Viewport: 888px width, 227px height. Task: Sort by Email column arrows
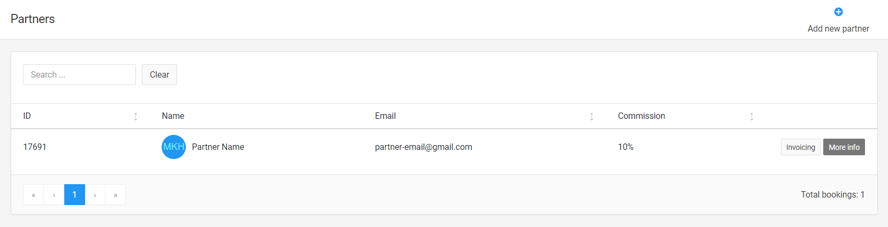[x=591, y=116]
